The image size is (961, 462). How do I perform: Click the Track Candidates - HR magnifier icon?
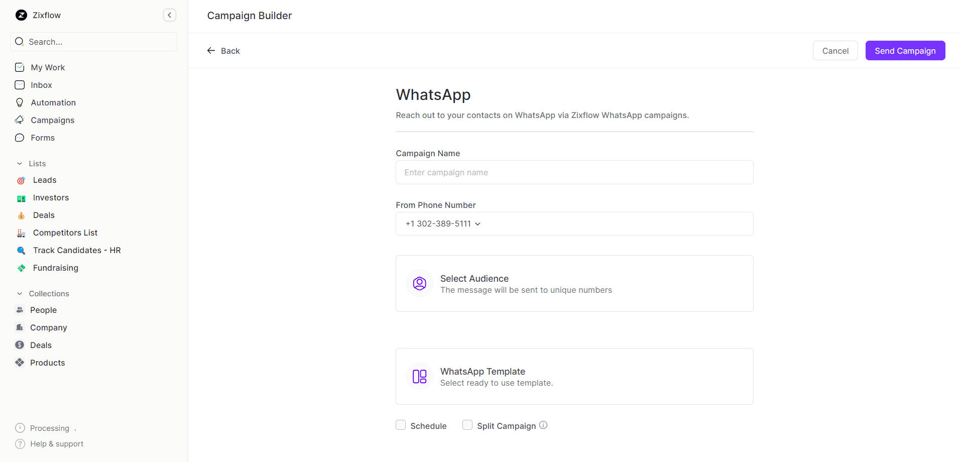pos(21,250)
